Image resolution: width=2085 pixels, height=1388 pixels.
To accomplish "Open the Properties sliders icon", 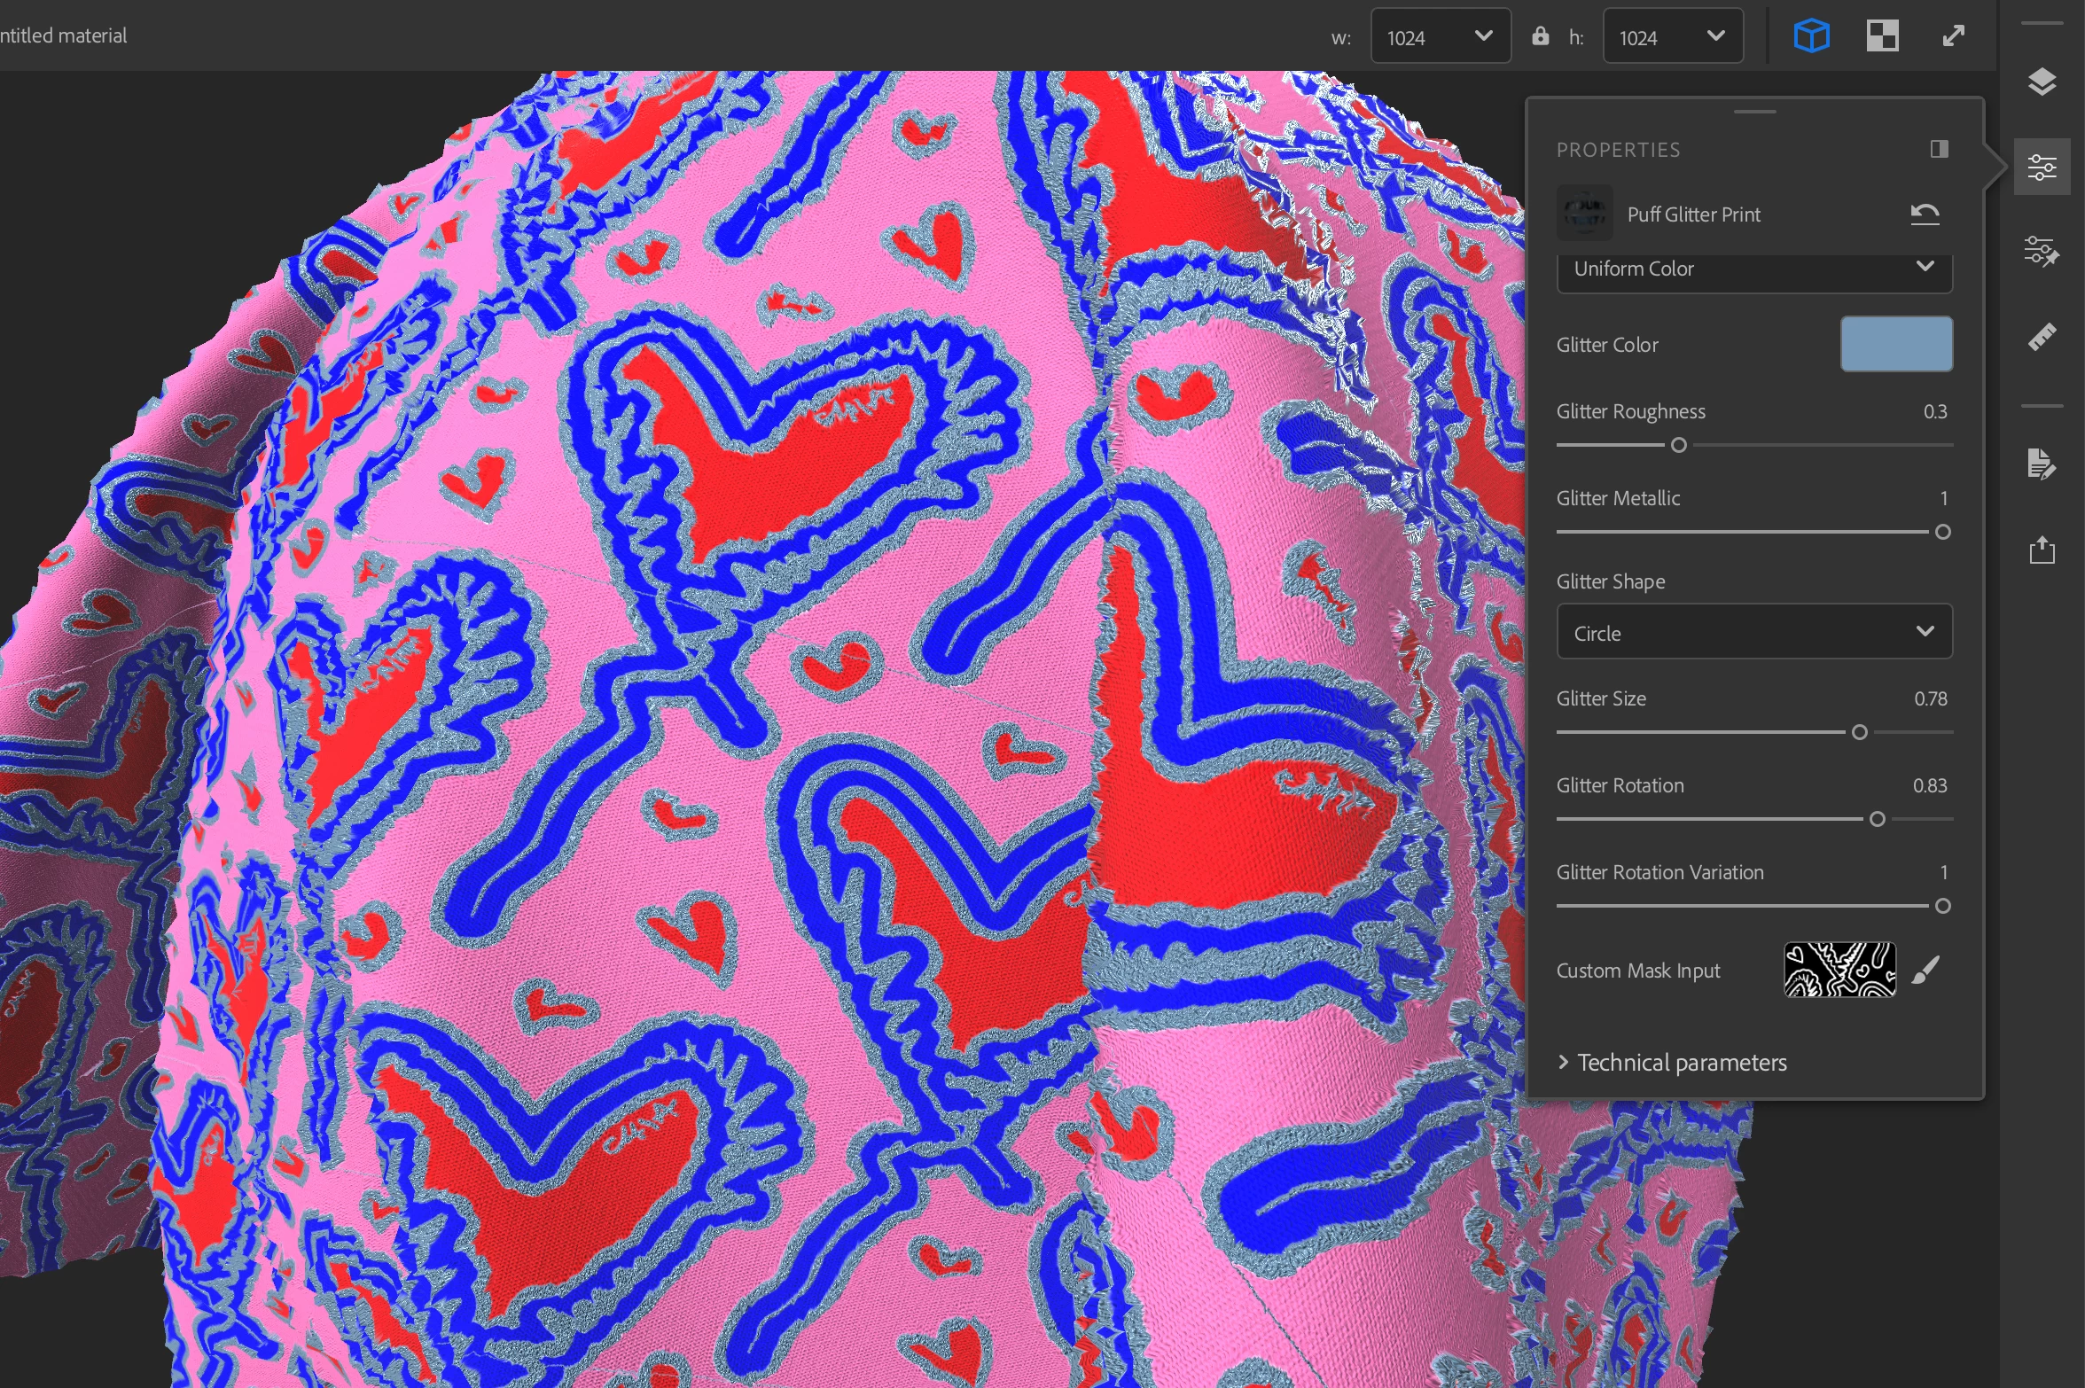I will coord(2042,167).
